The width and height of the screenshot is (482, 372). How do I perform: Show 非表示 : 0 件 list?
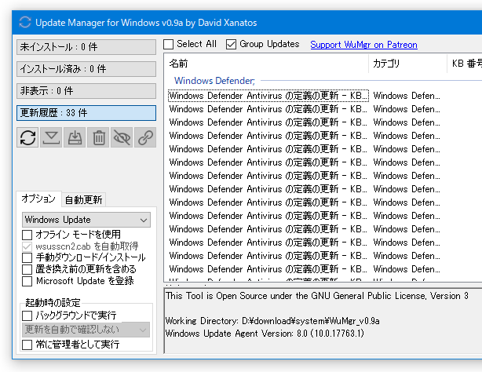pyautogui.click(x=86, y=91)
